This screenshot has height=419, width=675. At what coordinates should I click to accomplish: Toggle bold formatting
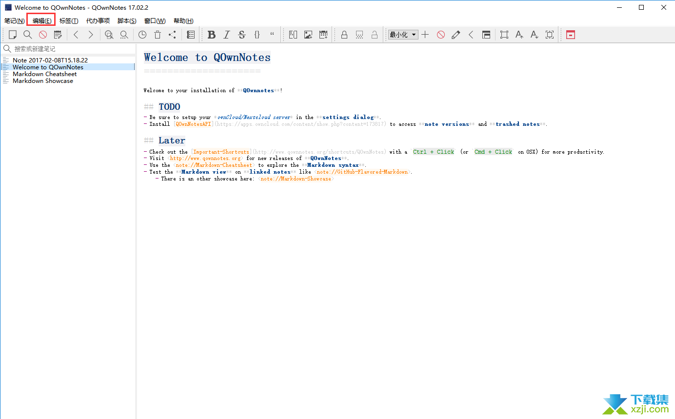(211, 35)
